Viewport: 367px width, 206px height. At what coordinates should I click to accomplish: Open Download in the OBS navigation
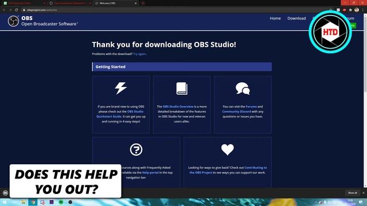(x=296, y=18)
